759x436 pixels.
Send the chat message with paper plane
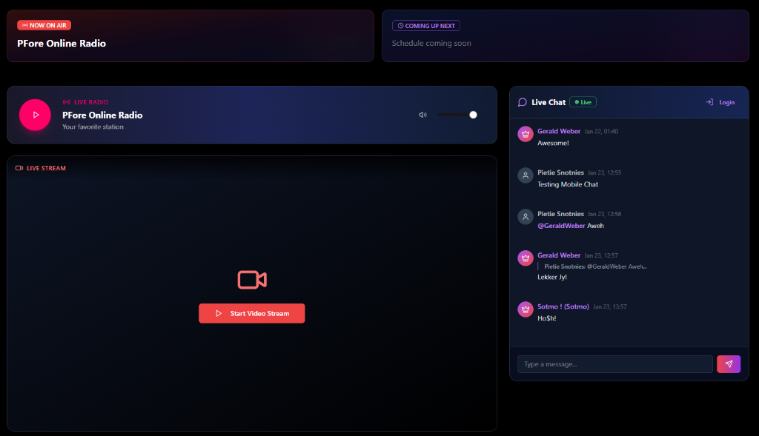[729, 364]
